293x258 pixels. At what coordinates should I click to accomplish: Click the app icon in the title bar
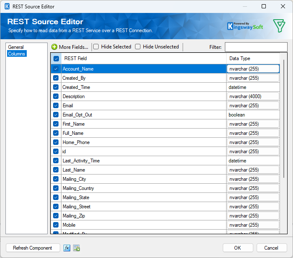point(7,7)
